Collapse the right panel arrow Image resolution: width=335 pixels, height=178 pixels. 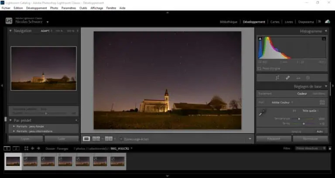[333, 85]
